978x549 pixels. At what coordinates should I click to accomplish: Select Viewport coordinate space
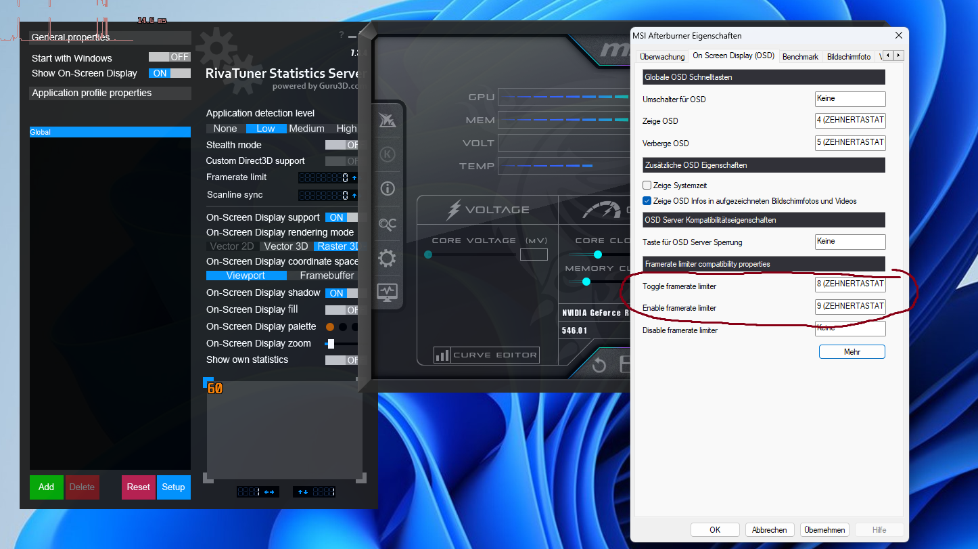tap(246, 276)
